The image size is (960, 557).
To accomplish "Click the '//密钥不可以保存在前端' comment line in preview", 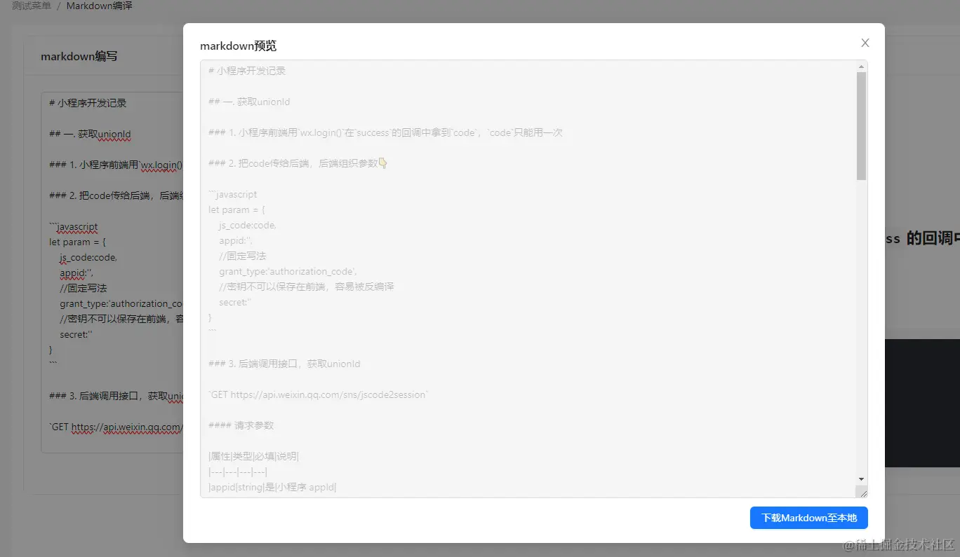I will click(x=307, y=287).
